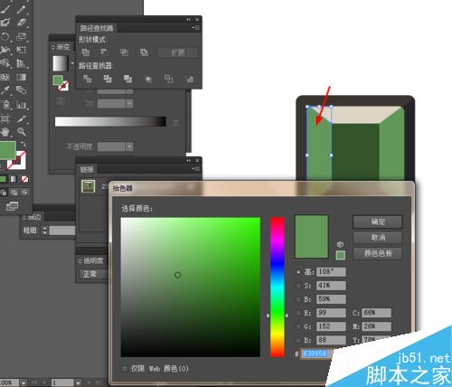Click the Merge pathfinder icon
452x387 pixels.
click(x=127, y=79)
